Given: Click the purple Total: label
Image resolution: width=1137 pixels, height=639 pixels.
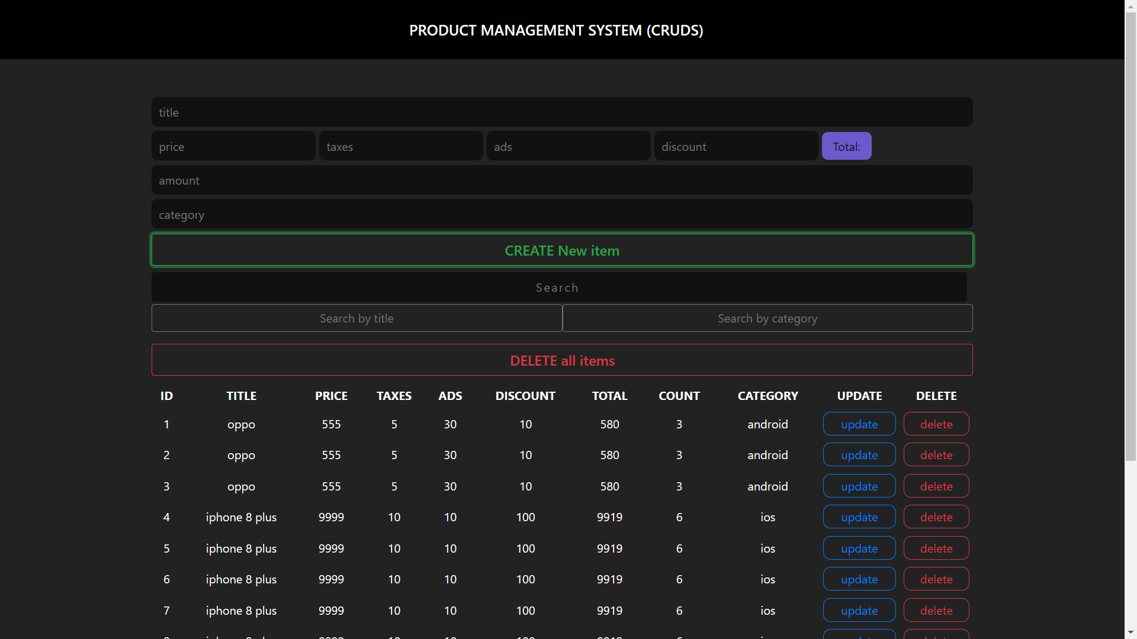Looking at the screenshot, I should point(846,146).
